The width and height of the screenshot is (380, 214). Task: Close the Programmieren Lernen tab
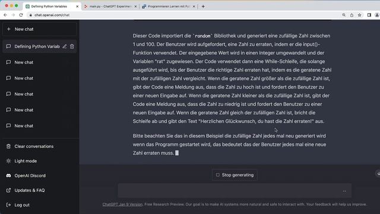click(194, 7)
